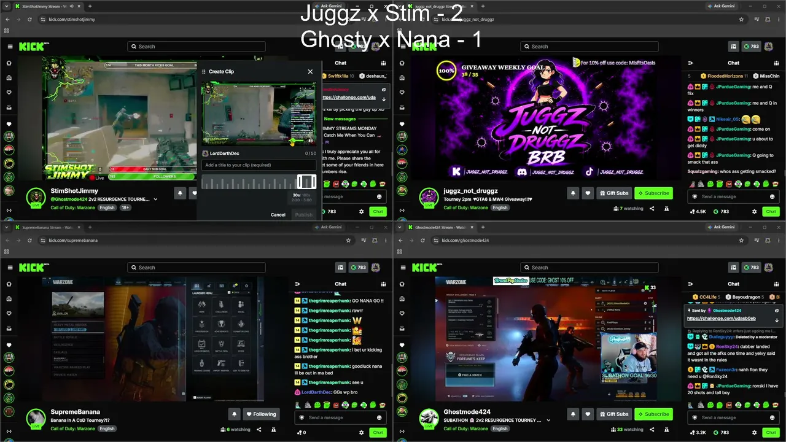Open Ask Gemini in juggz_not_druggz browser window
This screenshot has width=786, height=442.
pyautogui.click(x=721, y=6)
